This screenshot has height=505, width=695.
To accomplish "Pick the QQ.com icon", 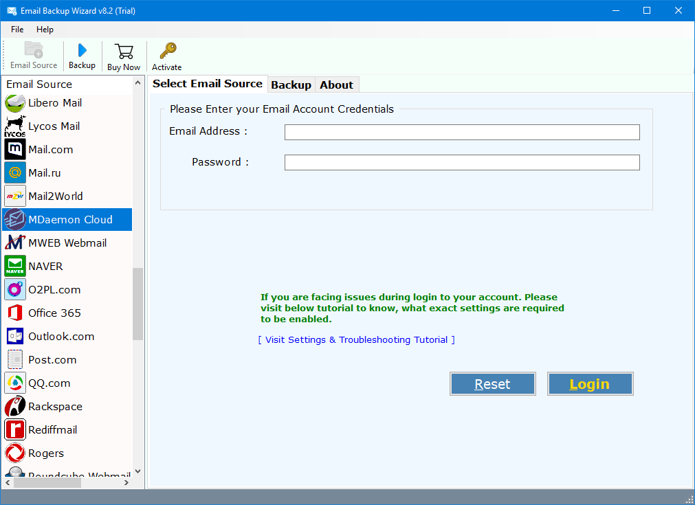I will point(14,383).
